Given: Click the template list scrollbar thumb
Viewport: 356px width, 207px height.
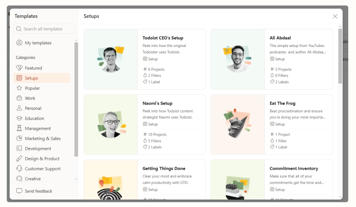Looking at the screenshot, I should click(340, 56).
